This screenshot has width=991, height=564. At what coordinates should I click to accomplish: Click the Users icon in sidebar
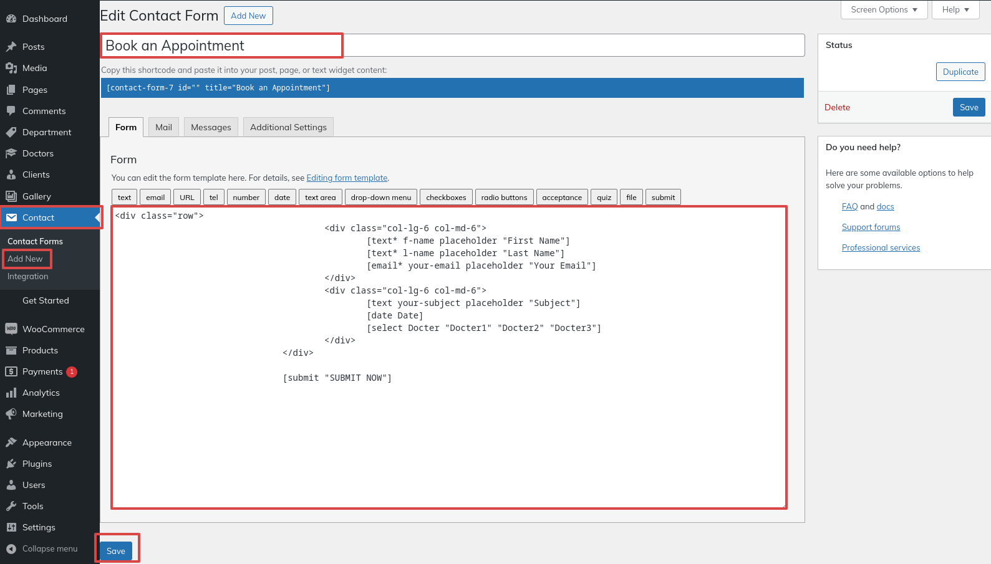pyautogui.click(x=11, y=485)
